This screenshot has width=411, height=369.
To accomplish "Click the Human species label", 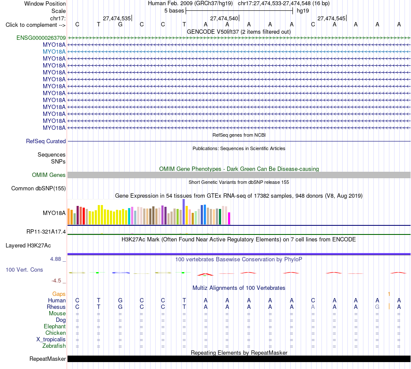I will (x=57, y=300).
